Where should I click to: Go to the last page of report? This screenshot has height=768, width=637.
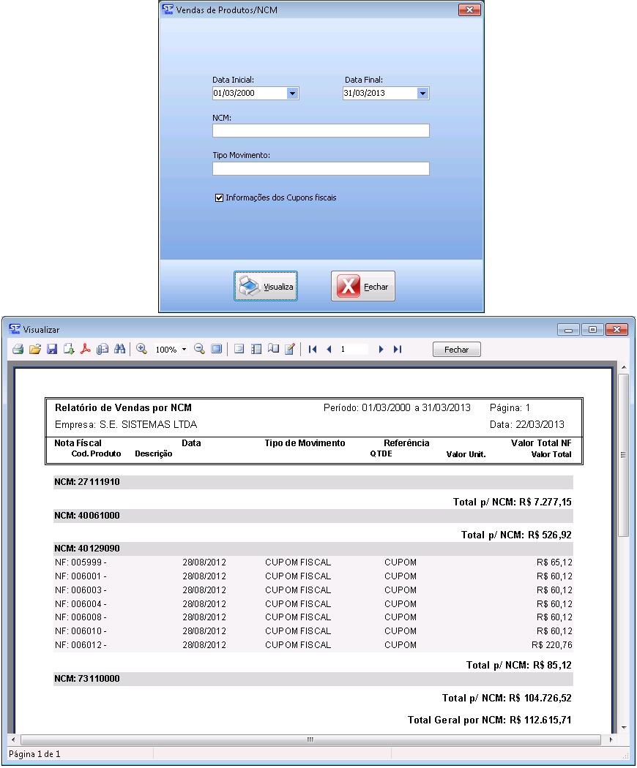[398, 350]
